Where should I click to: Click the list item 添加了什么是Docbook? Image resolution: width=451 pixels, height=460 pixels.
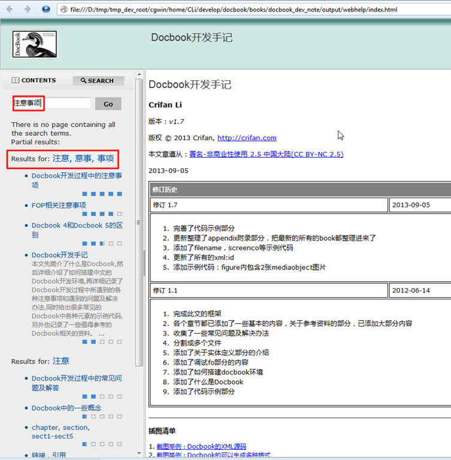[208, 382]
